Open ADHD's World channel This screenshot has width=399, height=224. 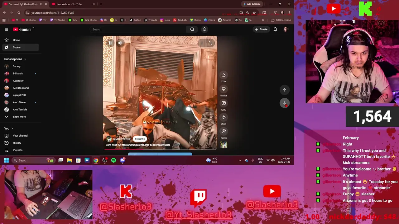pos(21,88)
